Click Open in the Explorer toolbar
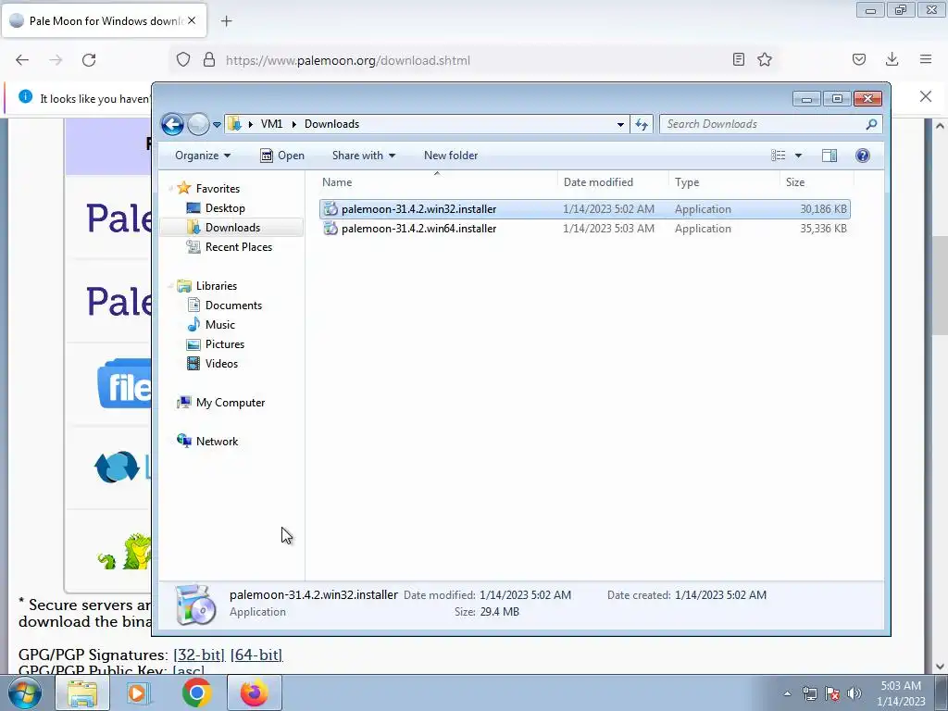Image resolution: width=948 pixels, height=711 pixels. click(282, 156)
